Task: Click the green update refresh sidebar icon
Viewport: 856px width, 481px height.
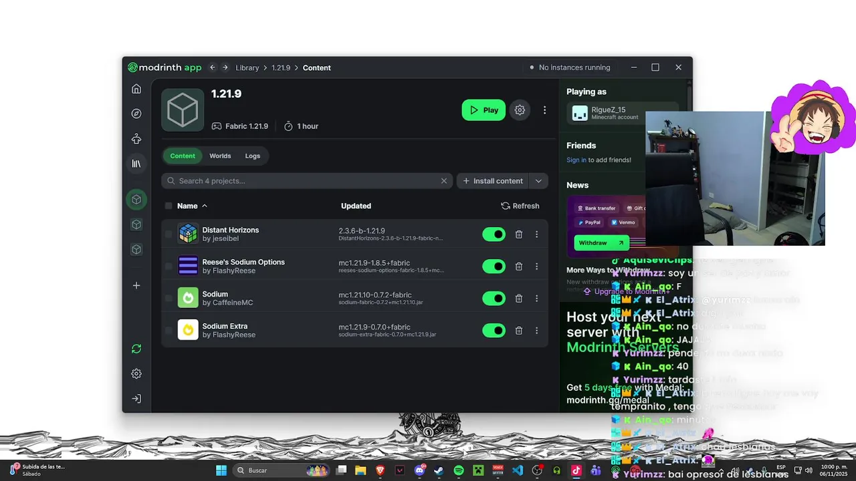Action: click(136, 349)
